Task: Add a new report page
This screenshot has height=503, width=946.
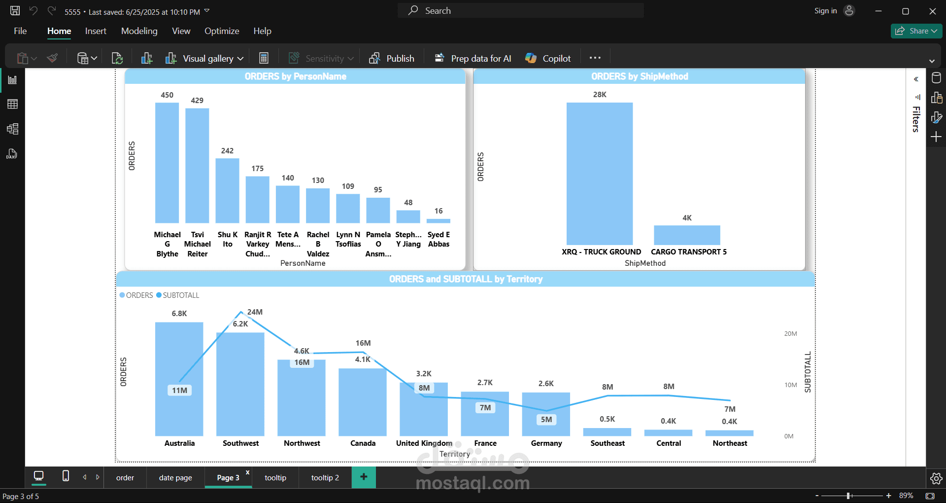Action: click(364, 477)
